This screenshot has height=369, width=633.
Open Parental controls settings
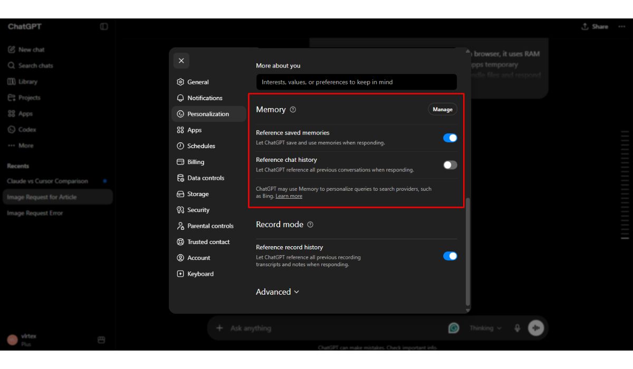click(x=208, y=226)
